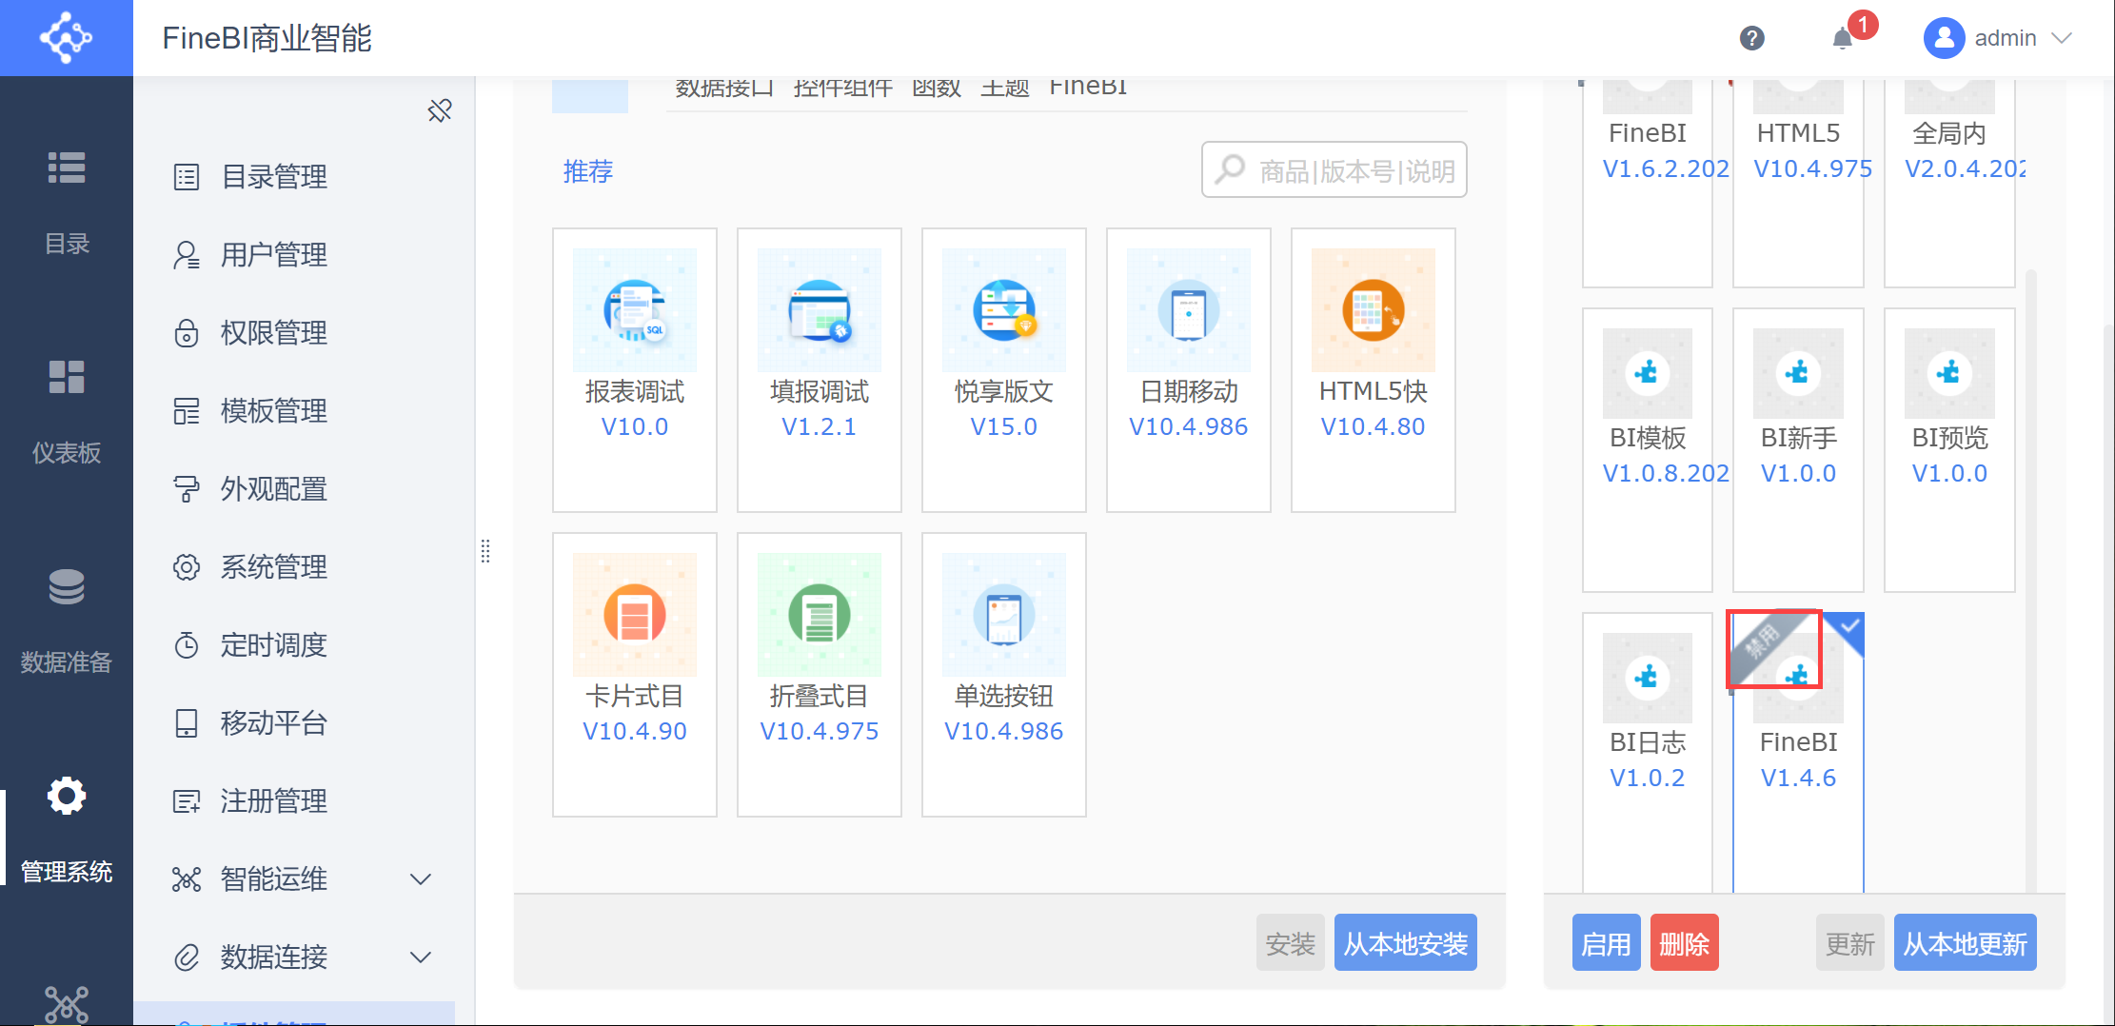This screenshot has height=1026, width=2115.
Task: Select the 折叠式目 V10.4.975 plugin
Action: pyautogui.click(x=820, y=675)
